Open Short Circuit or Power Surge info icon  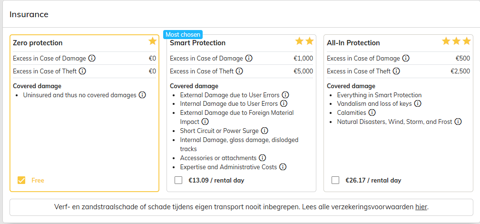click(x=264, y=131)
